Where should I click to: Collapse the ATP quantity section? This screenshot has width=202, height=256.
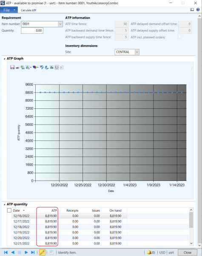click(4, 204)
